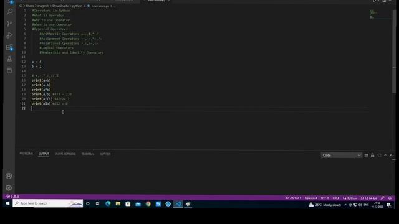399x224 pixels.
Task: Switch to the Debug Console tab
Action: click(65, 154)
